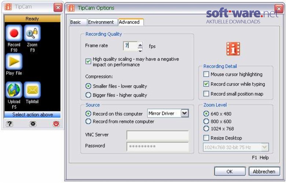Image resolution: width=286 pixels, height=183 pixels.
Task: Click the F1 Help text
Action: point(260,157)
